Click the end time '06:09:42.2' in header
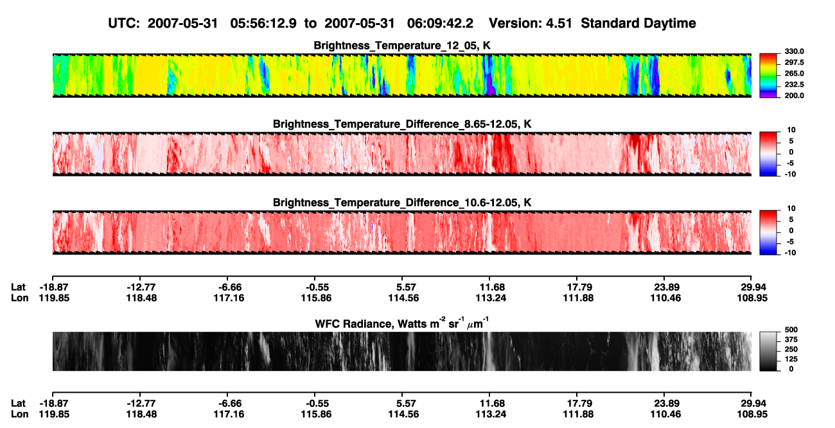The width and height of the screenshot is (835, 428). pos(441,23)
